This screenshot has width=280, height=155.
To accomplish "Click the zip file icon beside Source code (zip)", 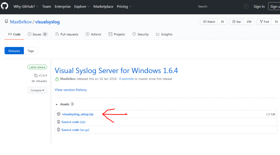I will tap(59, 122).
